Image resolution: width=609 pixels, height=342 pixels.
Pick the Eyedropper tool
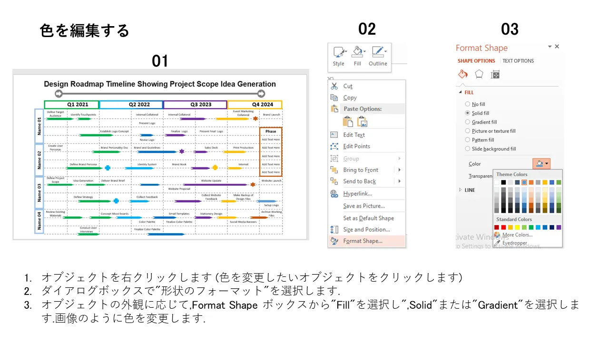[x=513, y=243]
